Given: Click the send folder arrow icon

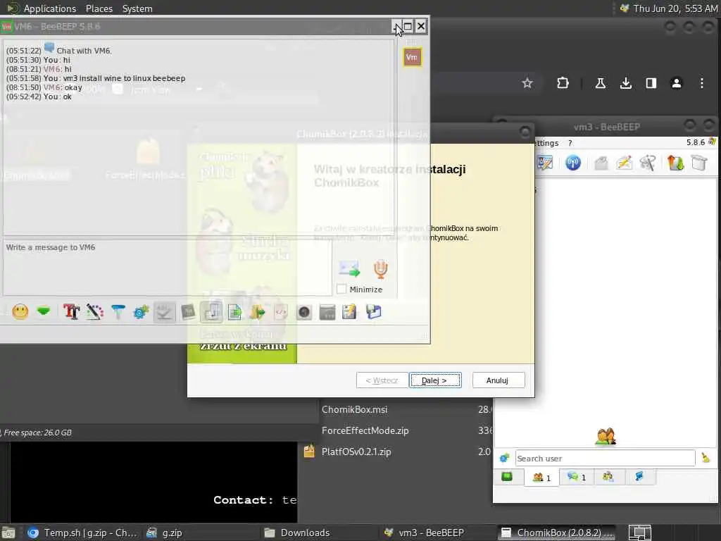Looking at the screenshot, I should tap(258, 312).
